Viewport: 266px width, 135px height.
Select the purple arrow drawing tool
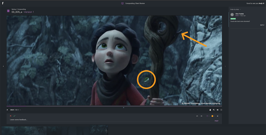pos(207,116)
